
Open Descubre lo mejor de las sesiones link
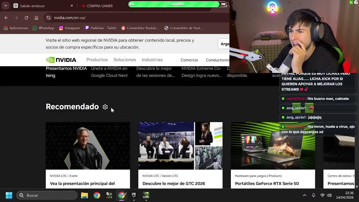coord(155,72)
